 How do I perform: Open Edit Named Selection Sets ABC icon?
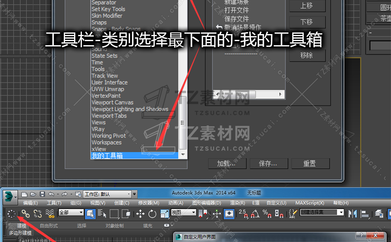coord(293,214)
